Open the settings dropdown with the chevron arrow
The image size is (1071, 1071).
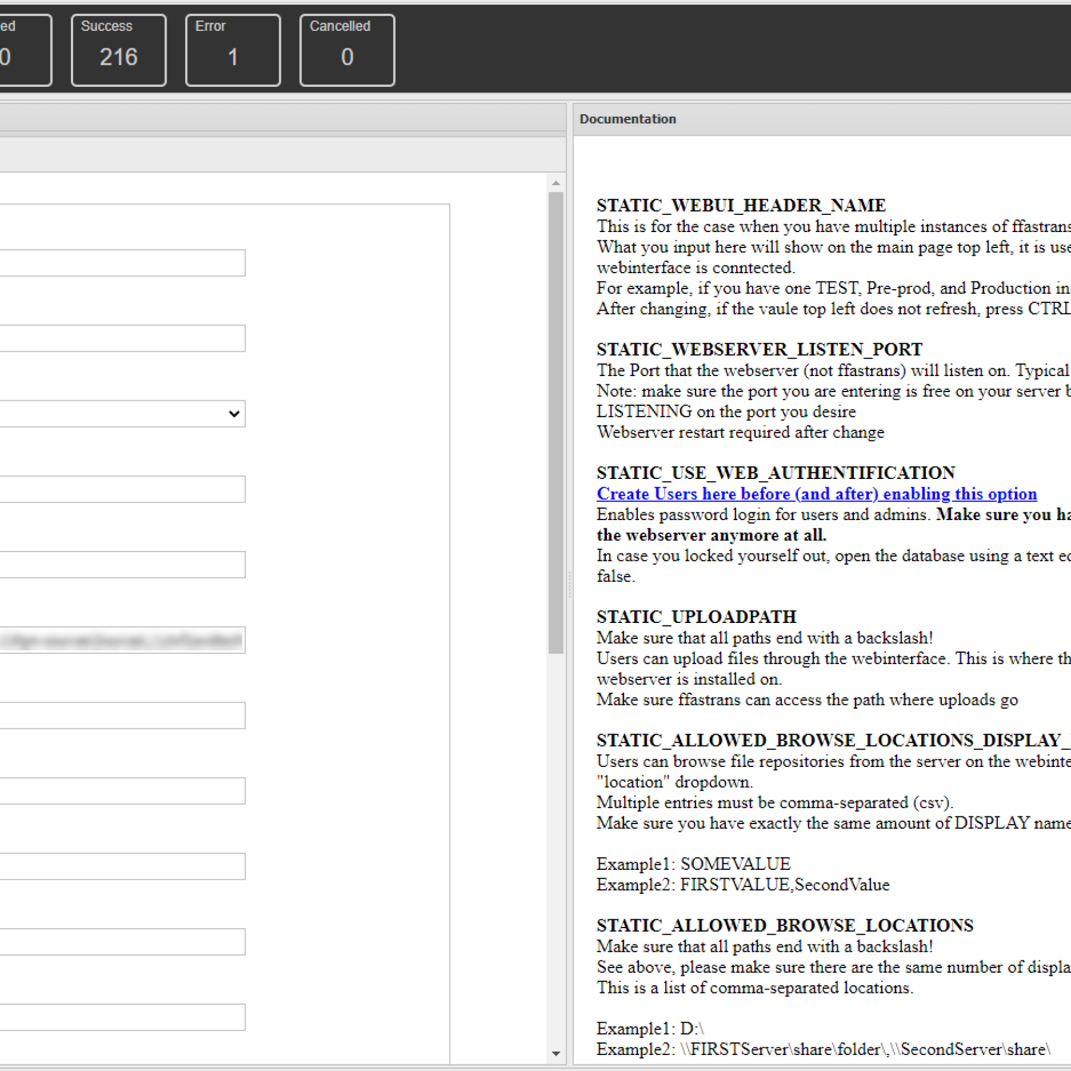point(122,414)
